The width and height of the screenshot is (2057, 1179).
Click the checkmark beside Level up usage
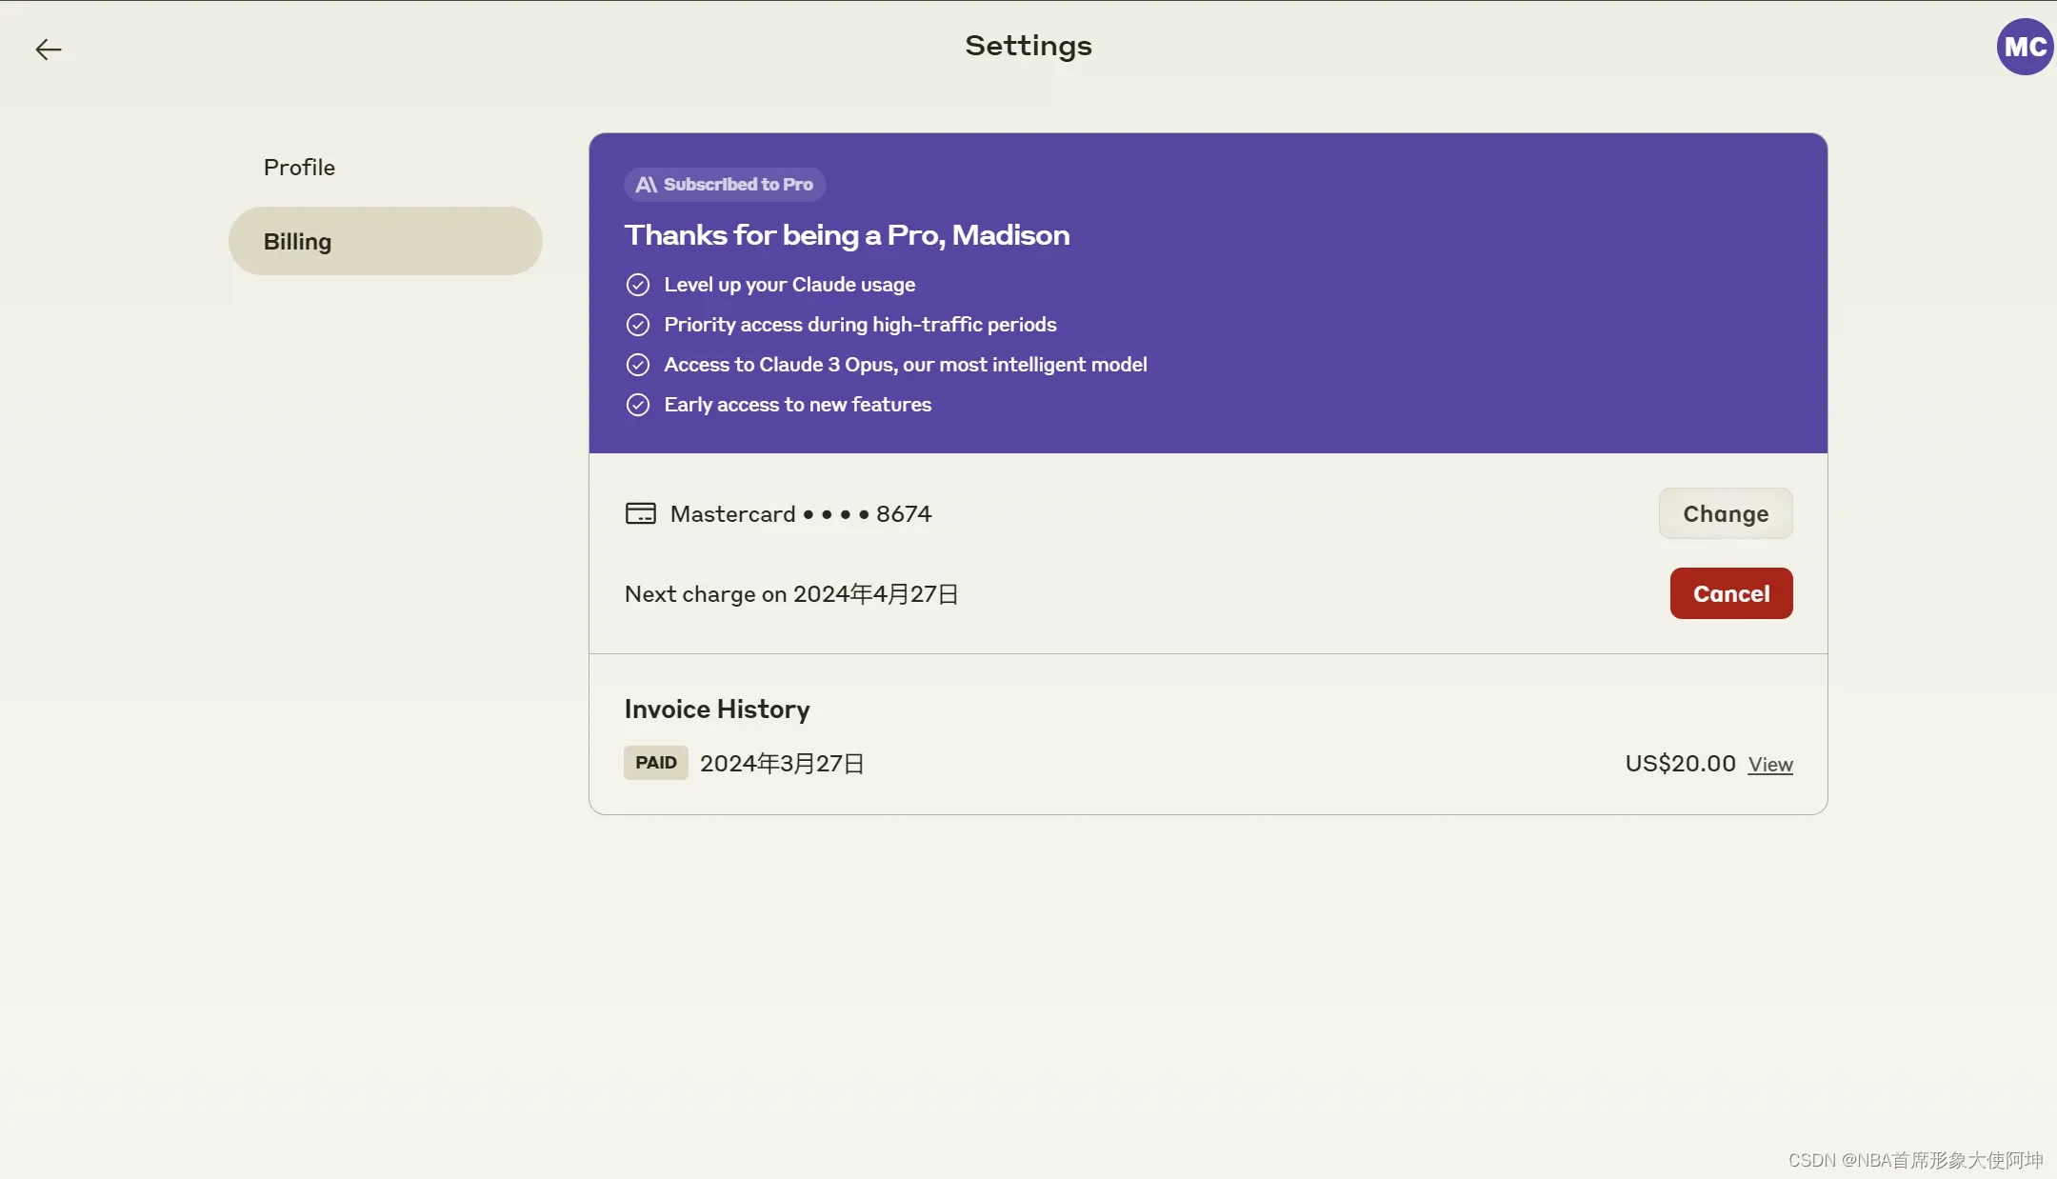click(638, 285)
